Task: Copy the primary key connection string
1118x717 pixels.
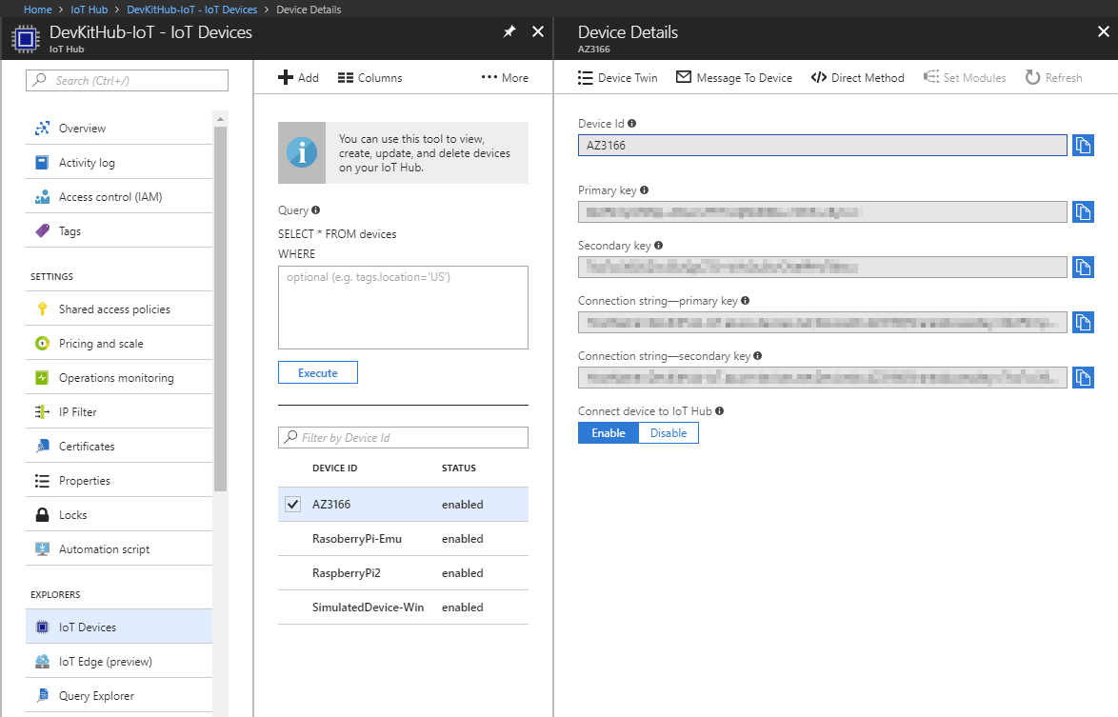Action: coord(1083,322)
